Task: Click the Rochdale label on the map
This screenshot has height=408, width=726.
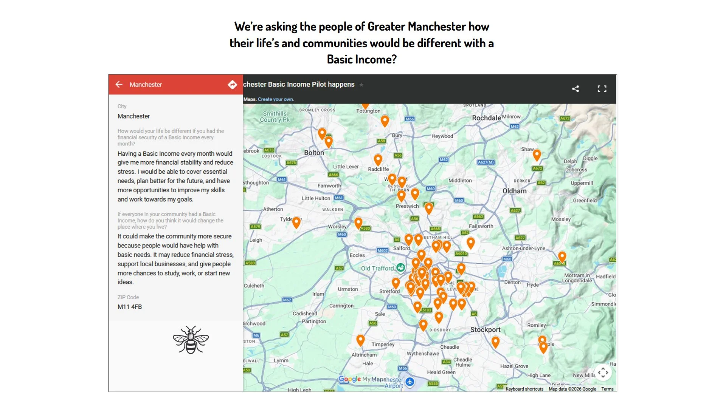Action: coord(486,118)
